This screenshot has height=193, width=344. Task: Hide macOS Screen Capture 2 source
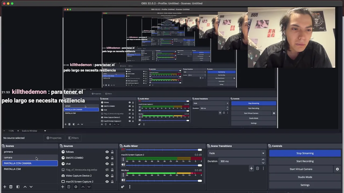pos(107,181)
